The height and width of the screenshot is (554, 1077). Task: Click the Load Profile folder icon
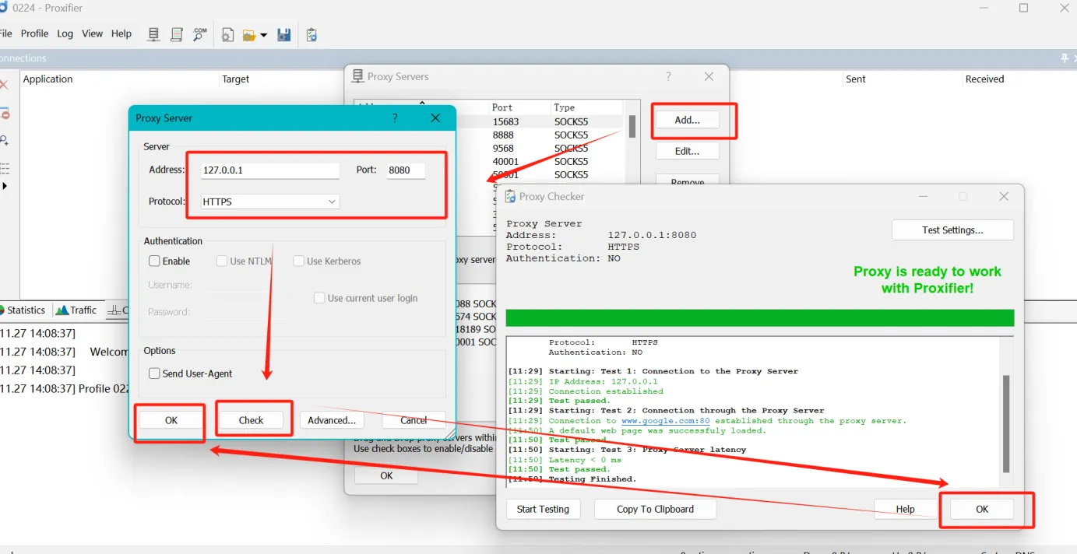[x=249, y=35]
